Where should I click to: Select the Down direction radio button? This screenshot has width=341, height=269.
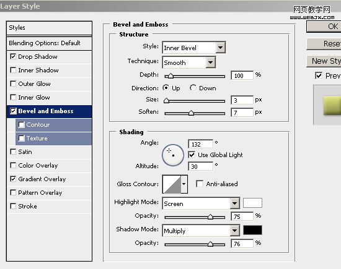[x=193, y=88]
